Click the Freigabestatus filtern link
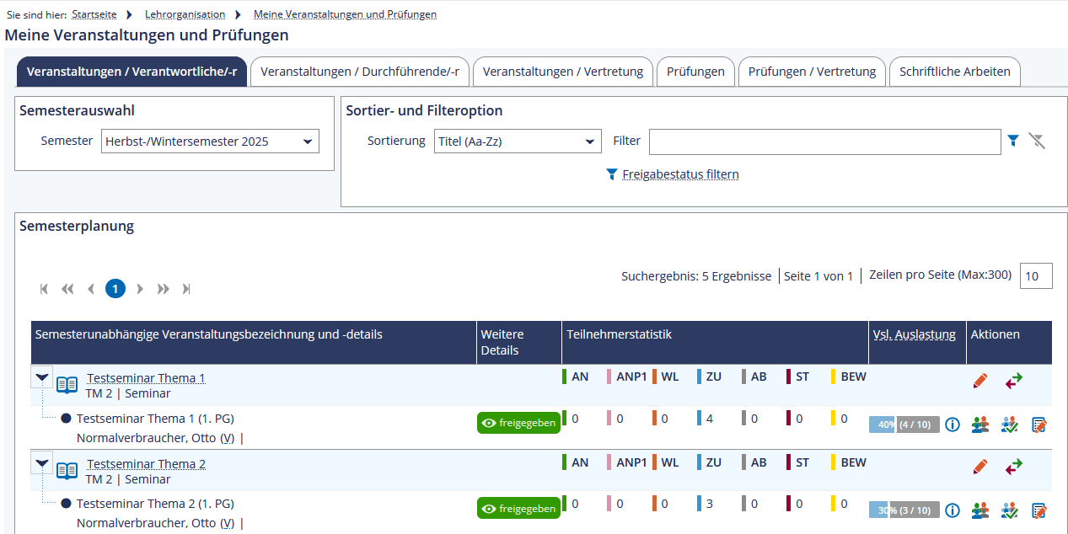The image size is (1068, 534). pyautogui.click(x=680, y=174)
